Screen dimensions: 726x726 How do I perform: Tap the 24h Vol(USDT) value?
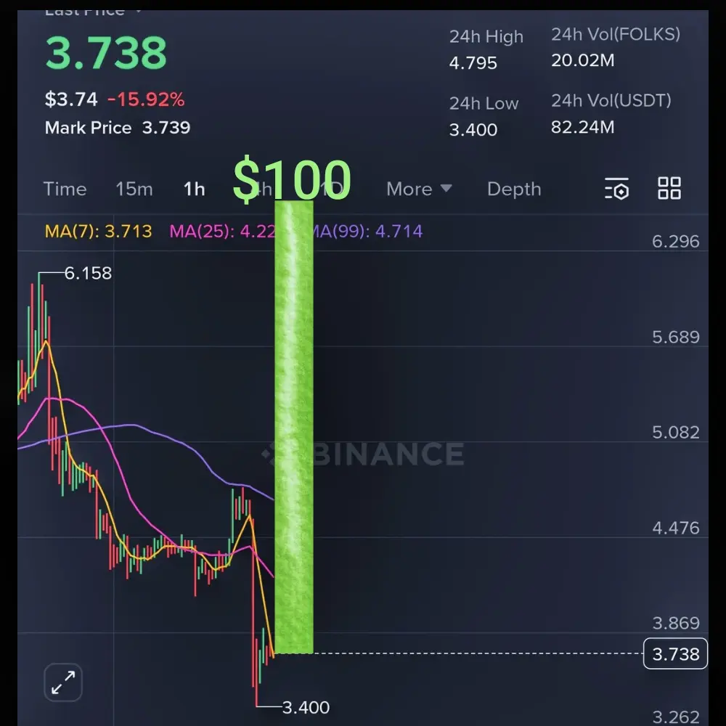(x=582, y=127)
